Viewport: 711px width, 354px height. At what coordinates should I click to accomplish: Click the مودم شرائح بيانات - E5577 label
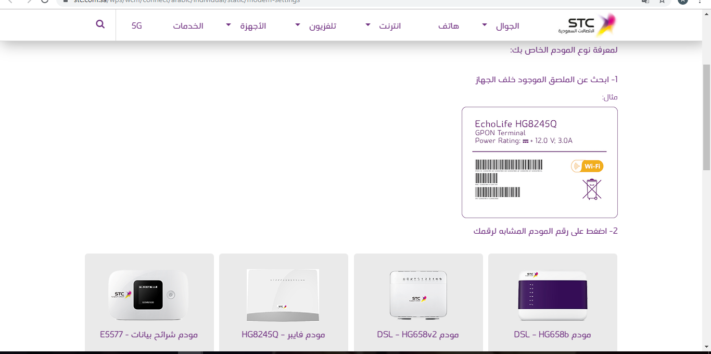pyautogui.click(x=149, y=335)
